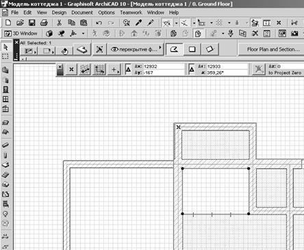Image resolution: width=304 pixels, height=250 pixels.
Task: Paste from the clipboard icon
Action: pyautogui.click(x=84, y=23)
